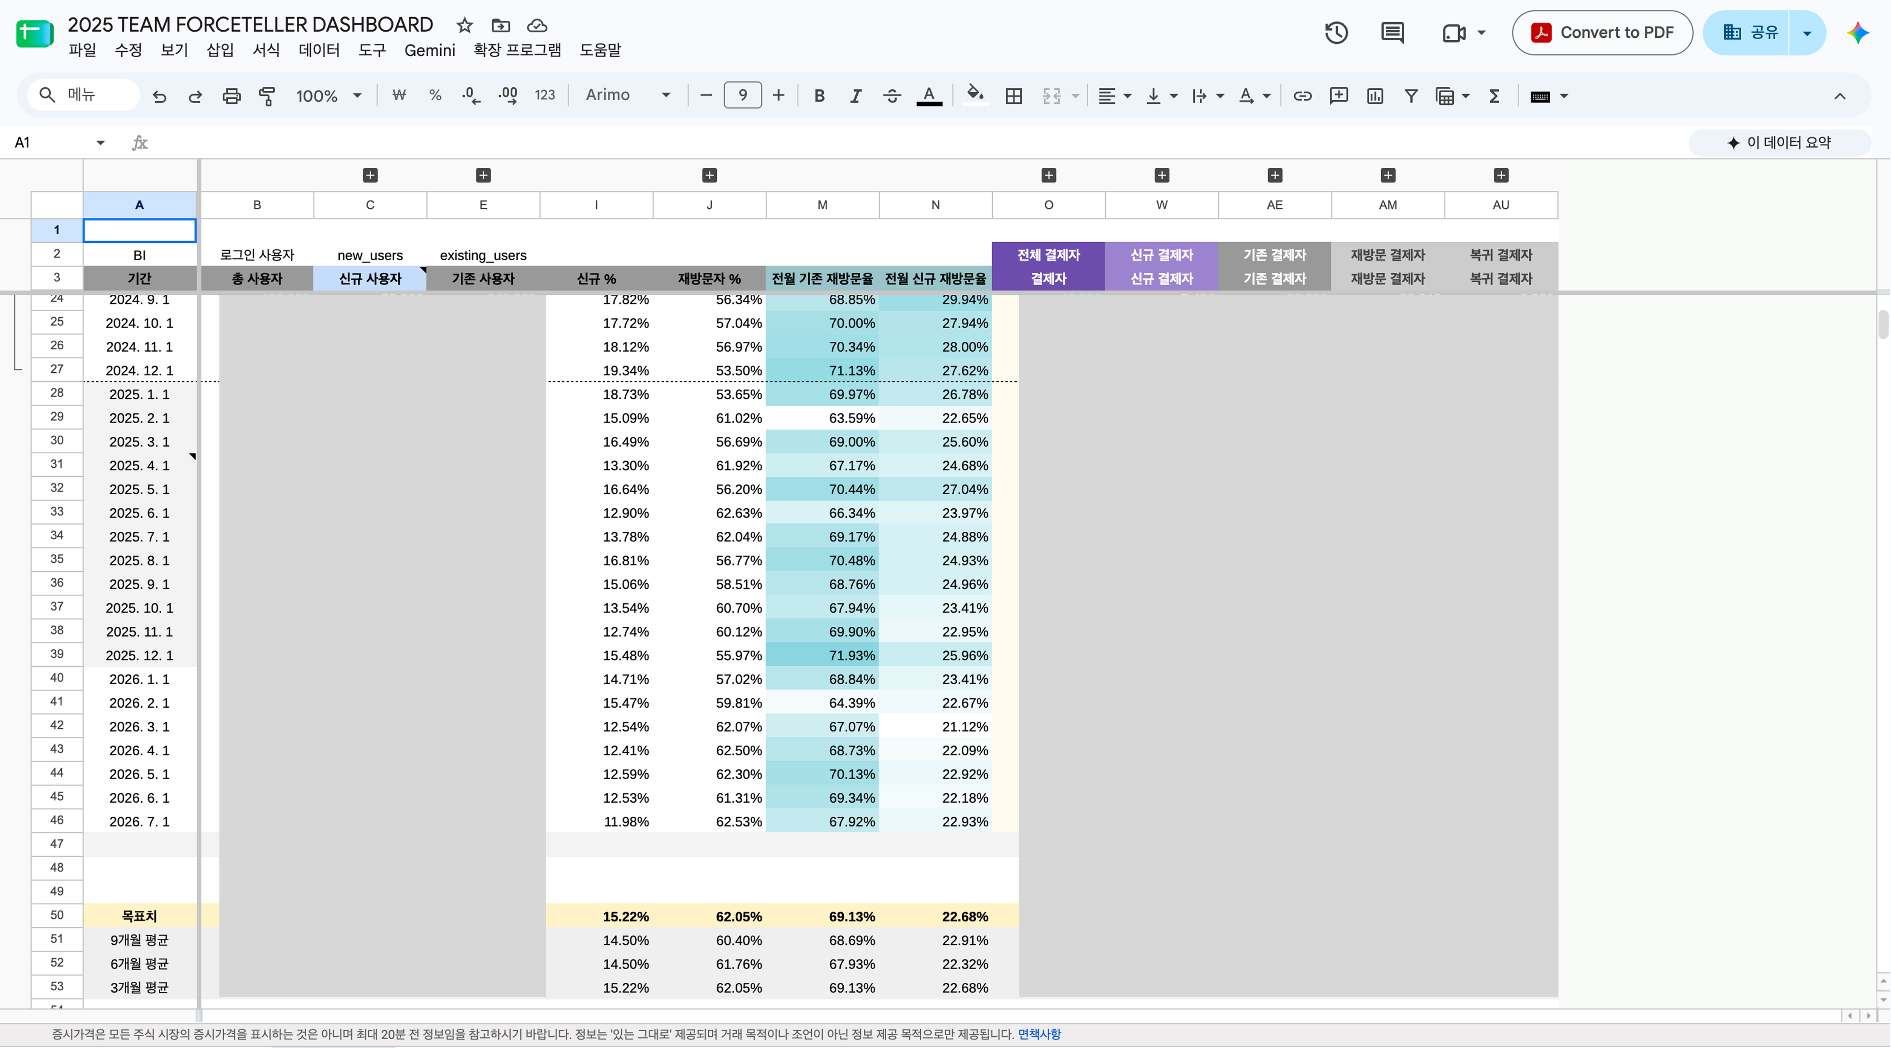Open text rotation dropdown
Image resolution: width=1891 pixels, height=1048 pixels.
click(x=1255, y=95)
